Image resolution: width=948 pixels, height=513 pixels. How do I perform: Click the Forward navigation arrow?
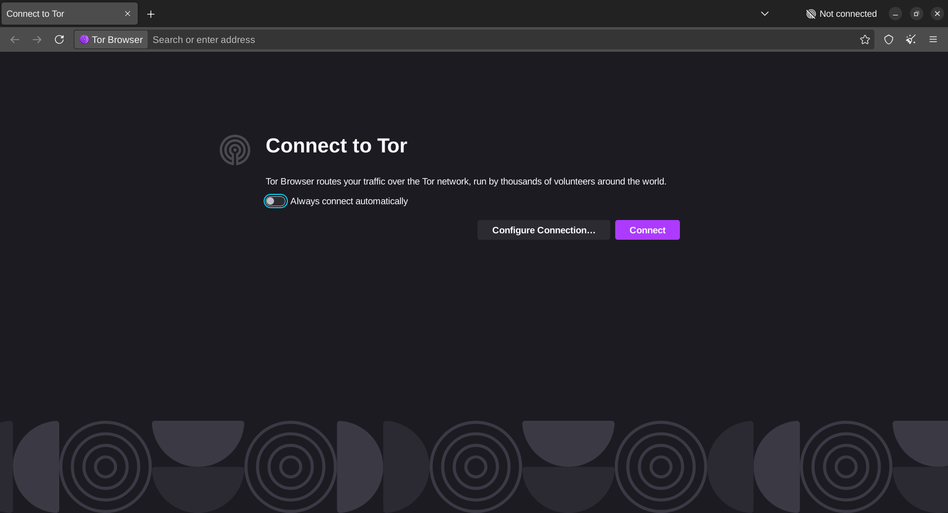pos(37,39)
